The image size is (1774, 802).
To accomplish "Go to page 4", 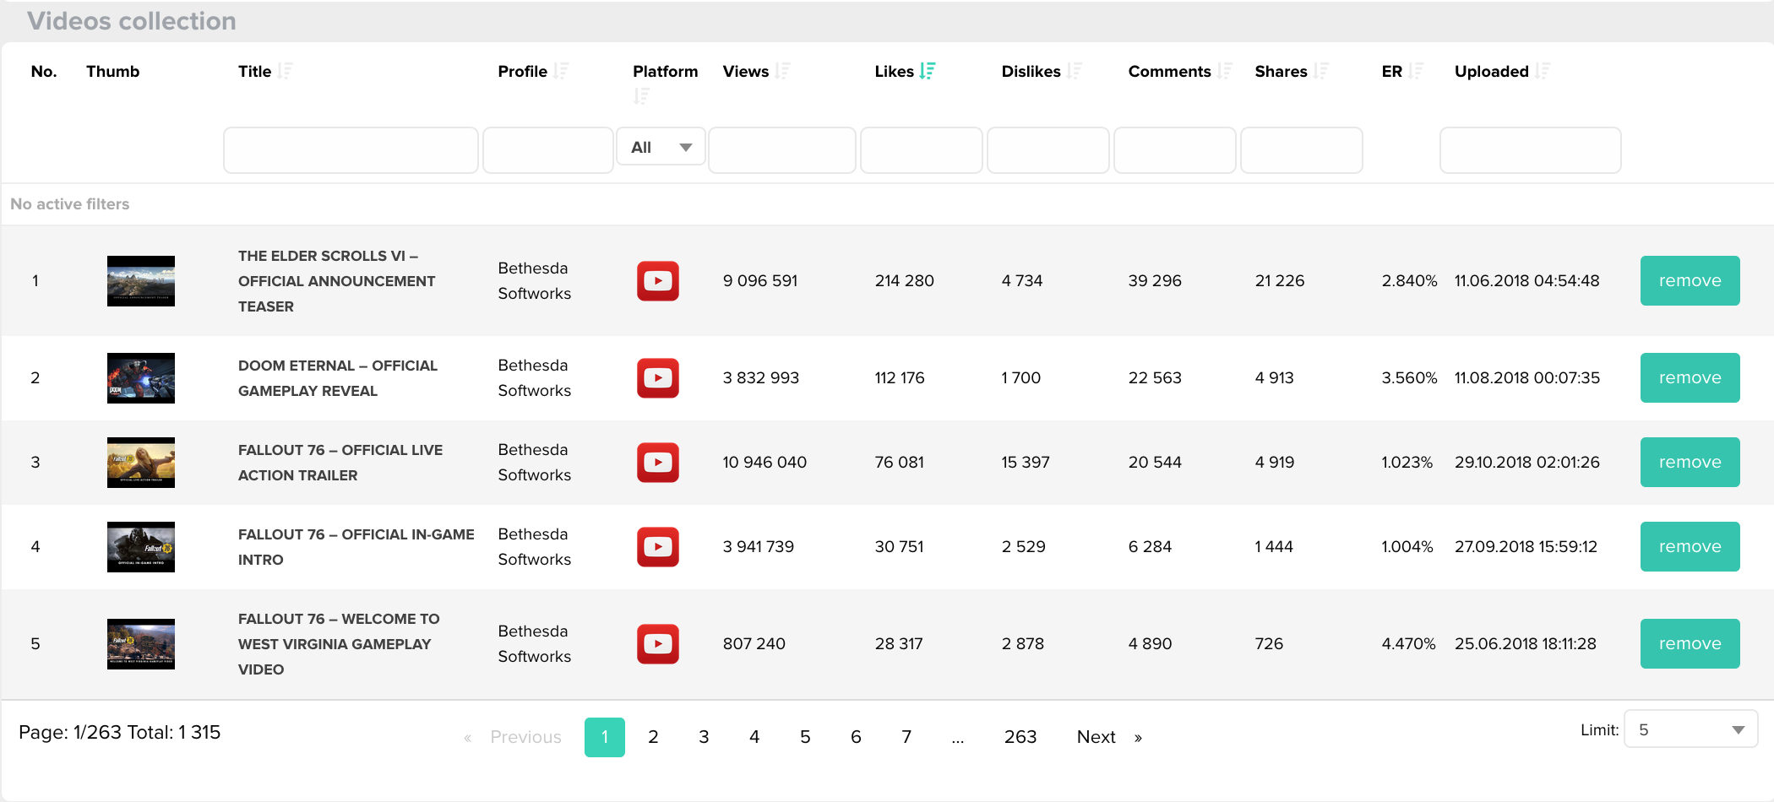I will pos(754,737).
